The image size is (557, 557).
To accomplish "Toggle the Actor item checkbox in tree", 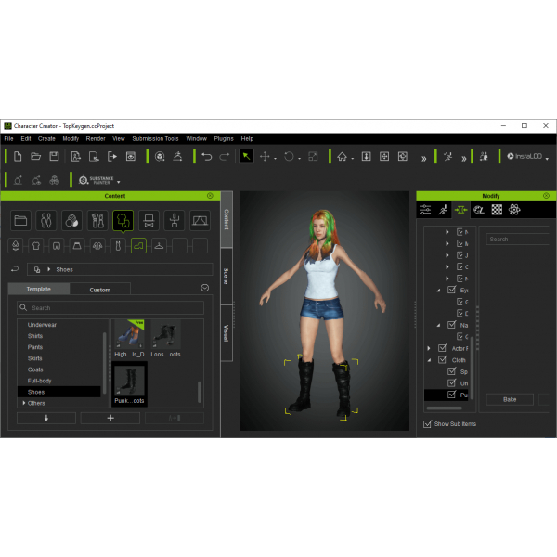I will [x=441, y=347].
